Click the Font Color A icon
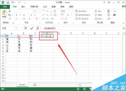The width and height of the screenshot is (126, 91). [29, 19]
